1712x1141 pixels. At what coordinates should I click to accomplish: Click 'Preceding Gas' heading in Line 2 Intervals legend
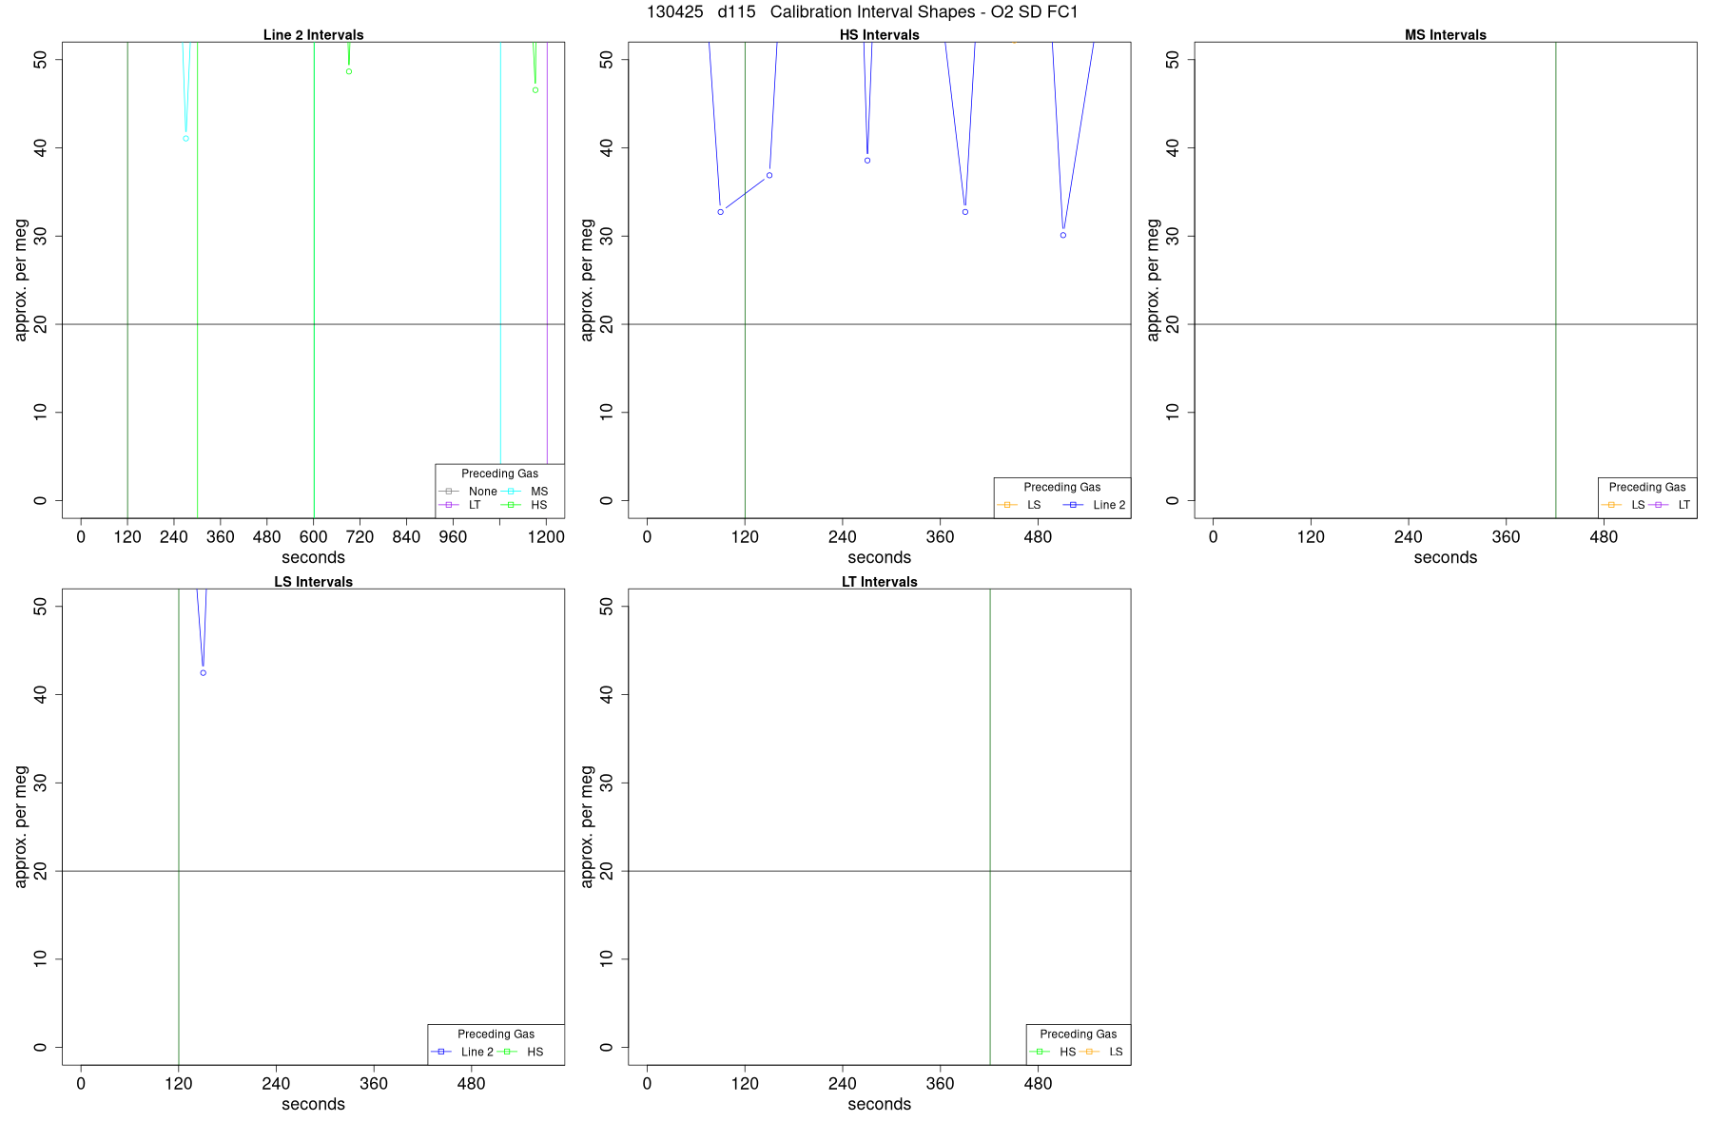499,474
